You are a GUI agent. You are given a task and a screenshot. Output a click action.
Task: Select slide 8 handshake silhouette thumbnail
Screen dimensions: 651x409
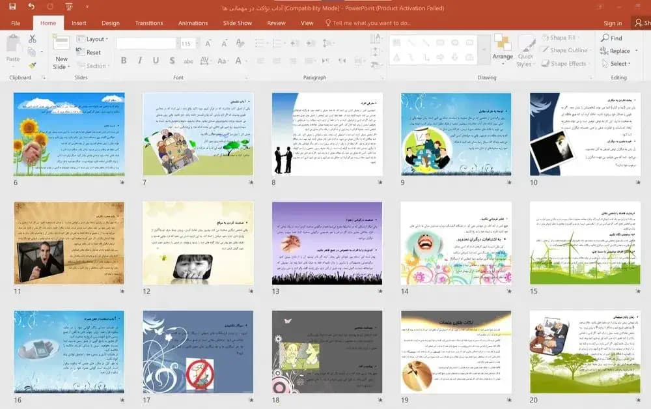327,134
